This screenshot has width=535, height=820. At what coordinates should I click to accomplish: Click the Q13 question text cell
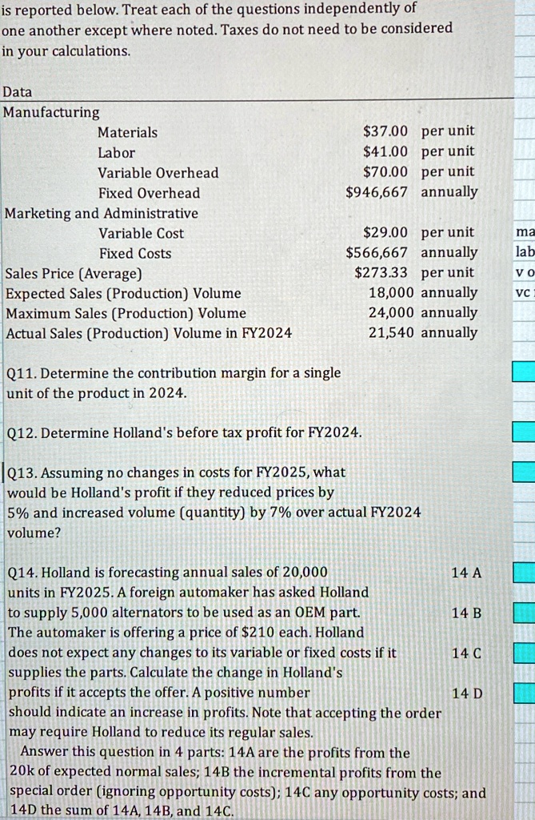(x=214, y=502)
